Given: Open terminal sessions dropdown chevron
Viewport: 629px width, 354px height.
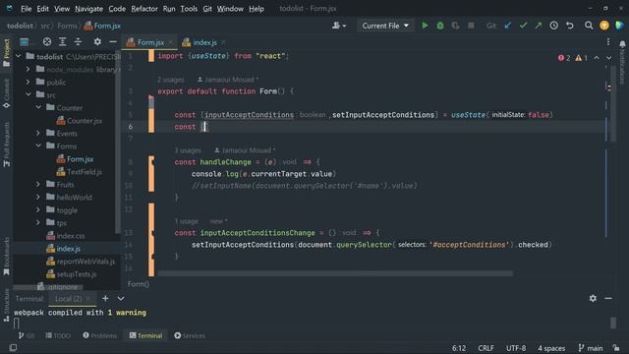Looking at the screenshot, I should click(121, 298).
